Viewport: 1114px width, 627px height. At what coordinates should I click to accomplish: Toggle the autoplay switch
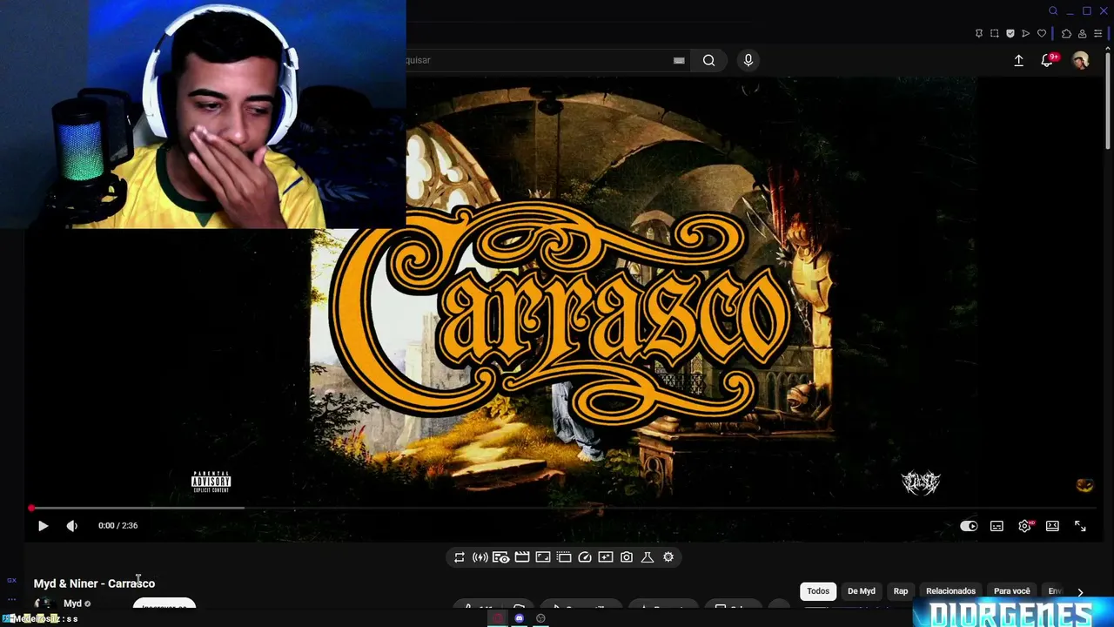tap(969, 526)
